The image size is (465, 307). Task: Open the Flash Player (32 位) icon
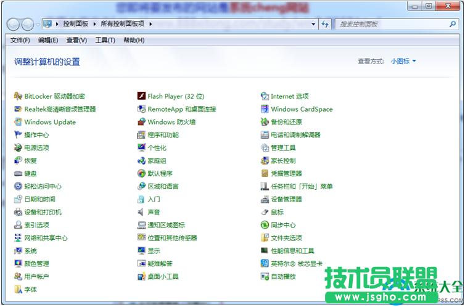click(x=142, y=96)
